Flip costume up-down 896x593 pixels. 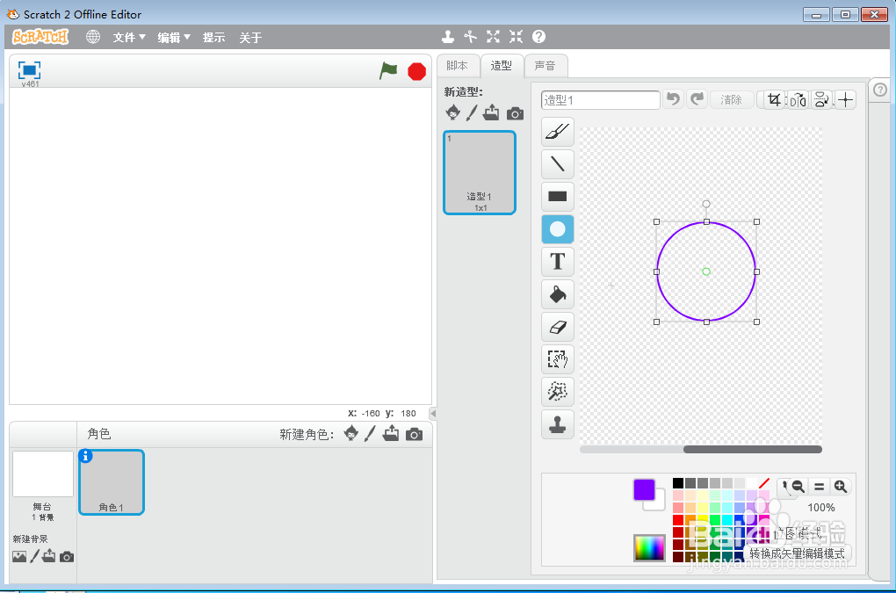coord(821,100)
